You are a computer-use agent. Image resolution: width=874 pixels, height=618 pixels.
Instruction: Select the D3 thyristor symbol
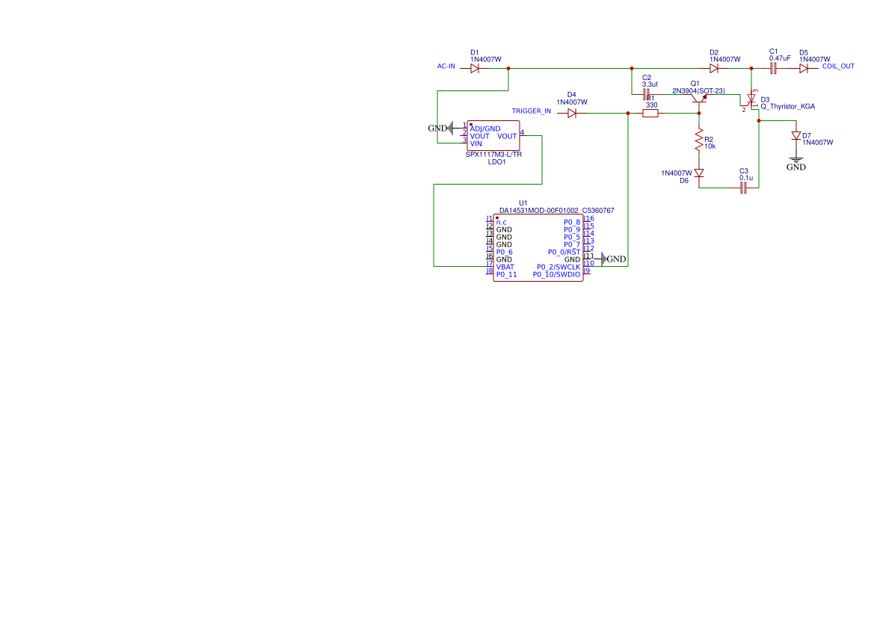[x=751, y=99]
